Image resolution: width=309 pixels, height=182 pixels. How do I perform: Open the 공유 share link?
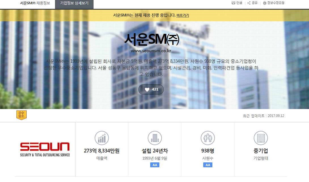click(x=255, y=3)
